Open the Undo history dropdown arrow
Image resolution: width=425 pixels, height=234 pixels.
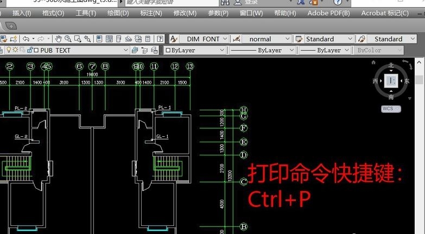[33, 39]
